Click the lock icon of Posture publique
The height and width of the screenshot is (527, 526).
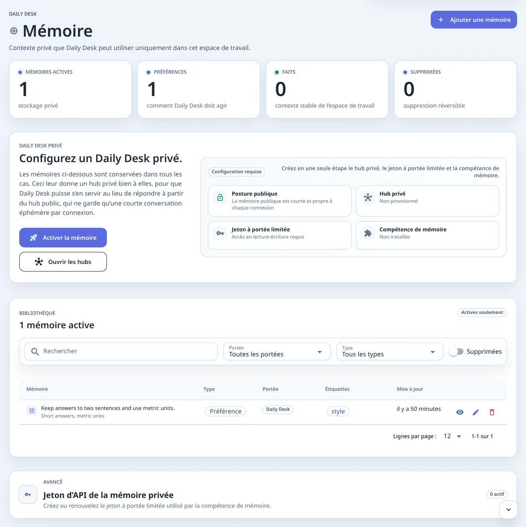(220, 197)
